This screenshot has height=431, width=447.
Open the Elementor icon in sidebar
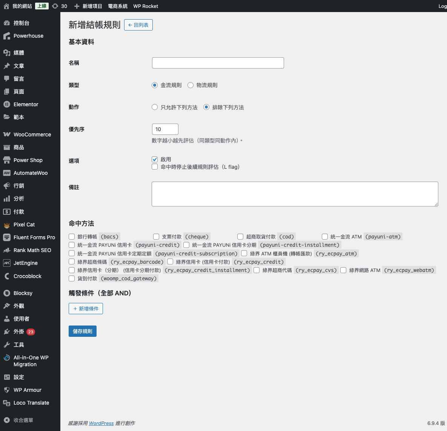7,104
